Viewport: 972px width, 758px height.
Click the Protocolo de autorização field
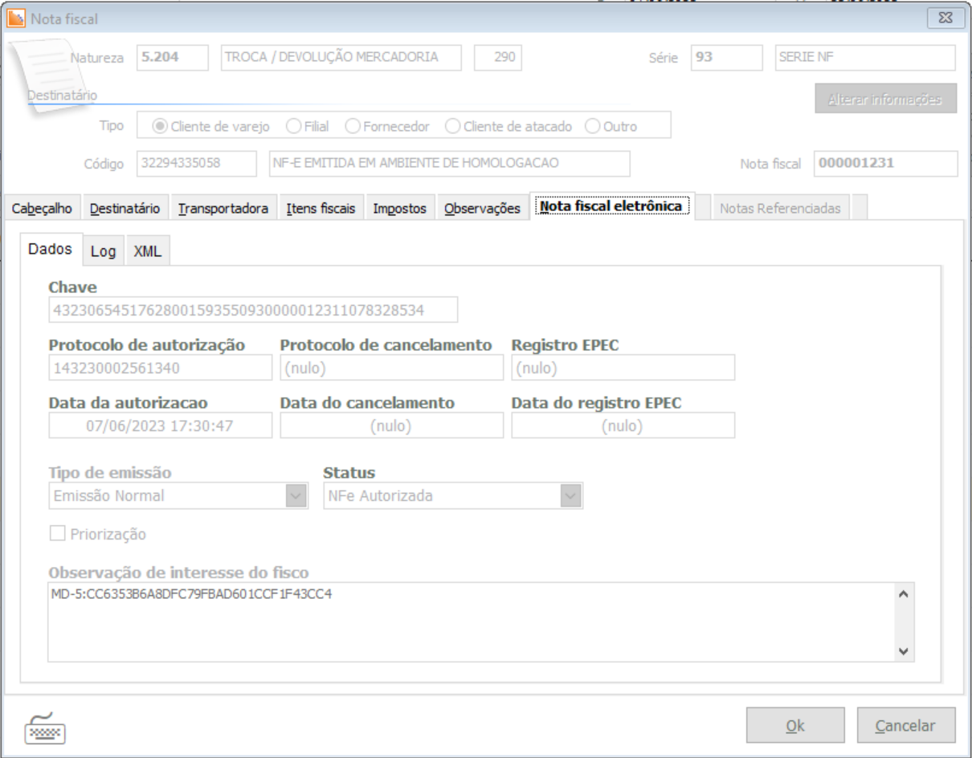[x=161, y=368]
